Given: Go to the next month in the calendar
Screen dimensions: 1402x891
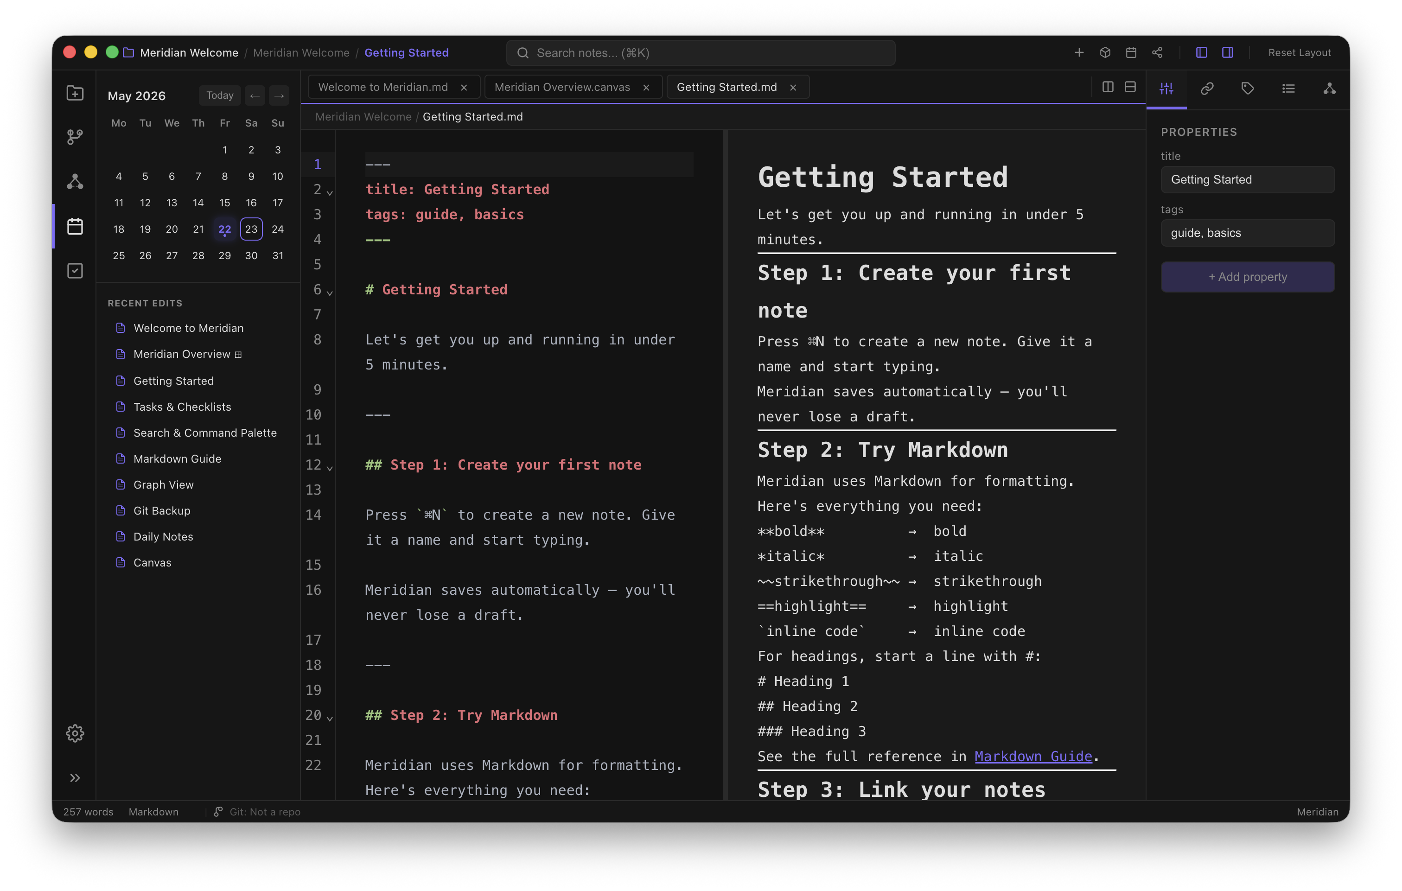Looking at the screenshot, I should [x=279, y=95].
